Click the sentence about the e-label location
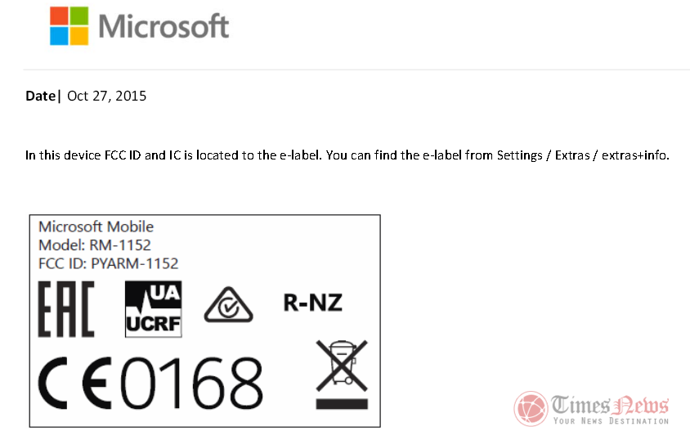 [347, 155]
